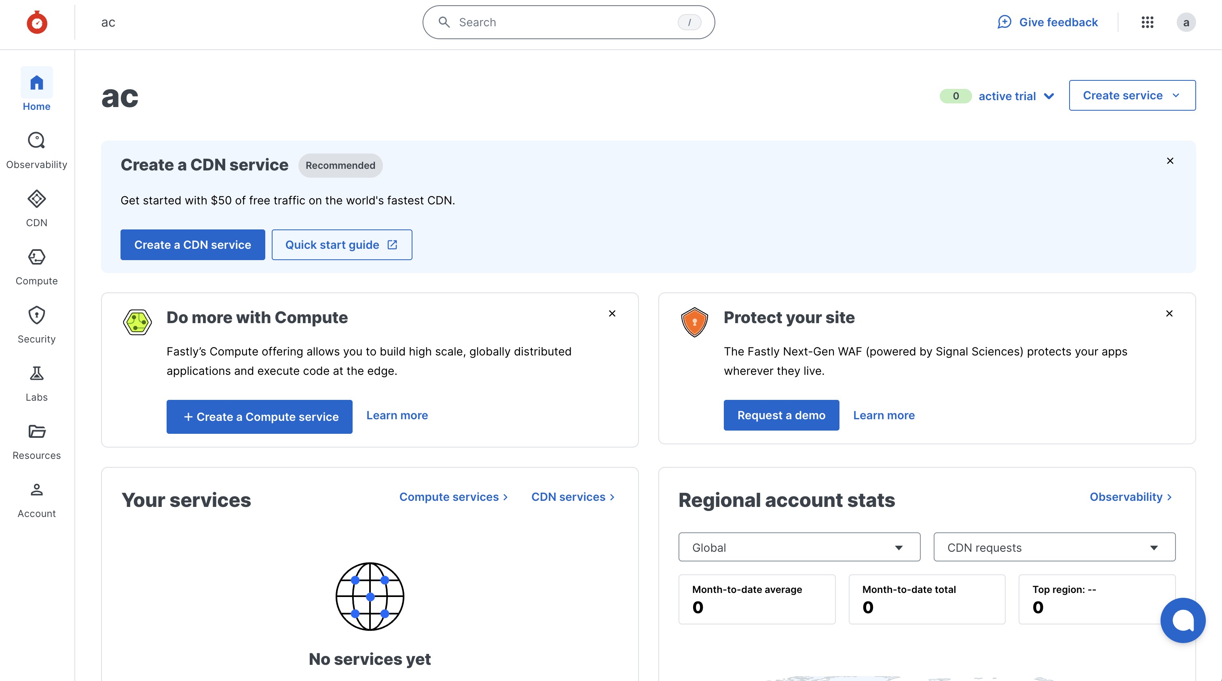Open Labs flask icon
This screenshot has height=681, width=1222.
[36, 383]
